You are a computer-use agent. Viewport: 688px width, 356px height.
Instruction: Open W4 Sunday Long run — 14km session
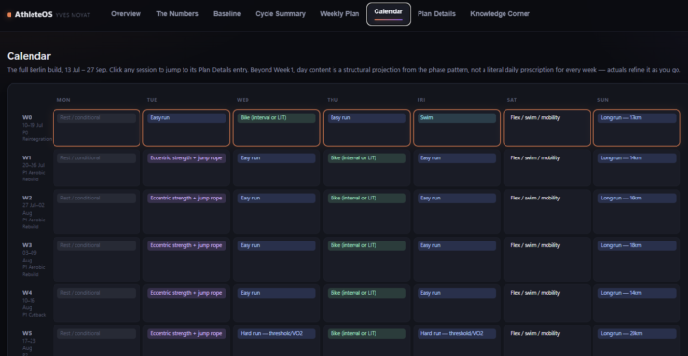tap(636, 293)
